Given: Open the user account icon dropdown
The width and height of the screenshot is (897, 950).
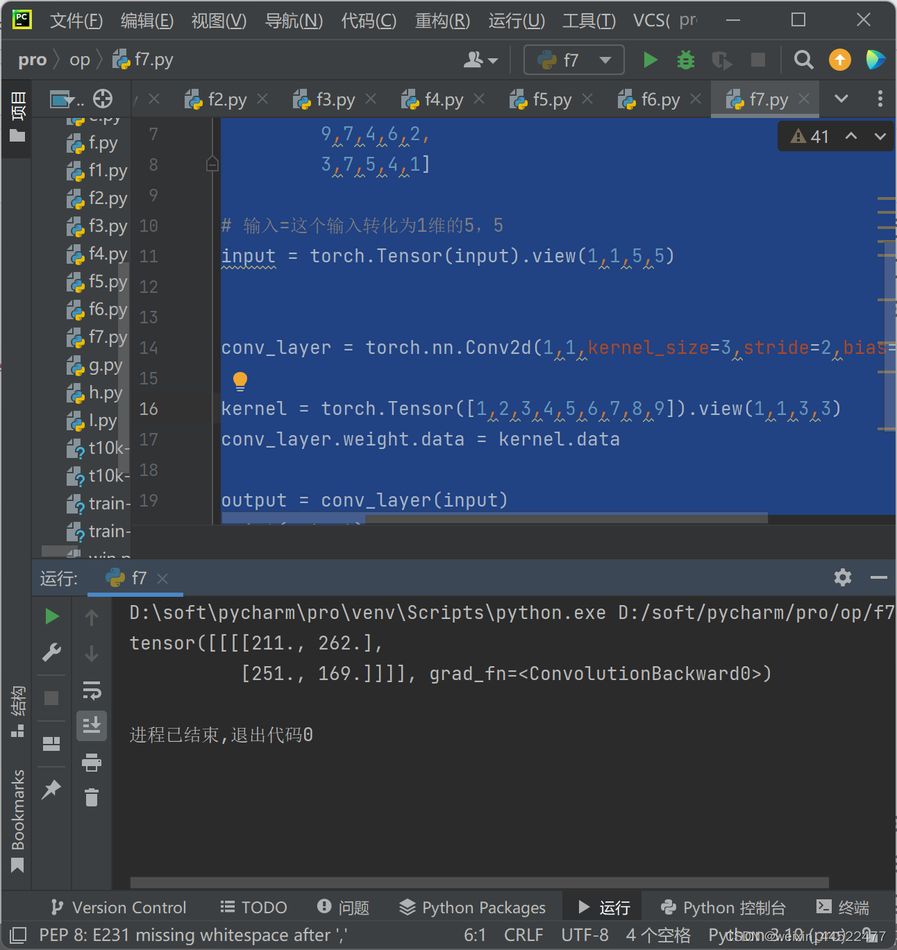Looking at the screenshot, I should click(480, 60).
